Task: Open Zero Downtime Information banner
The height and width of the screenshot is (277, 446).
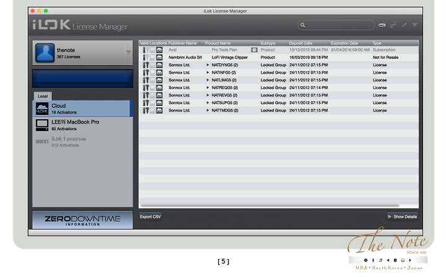Action: [82, 220]
